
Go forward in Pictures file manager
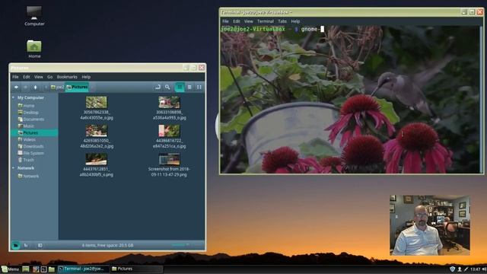click(x=26, y=88)
